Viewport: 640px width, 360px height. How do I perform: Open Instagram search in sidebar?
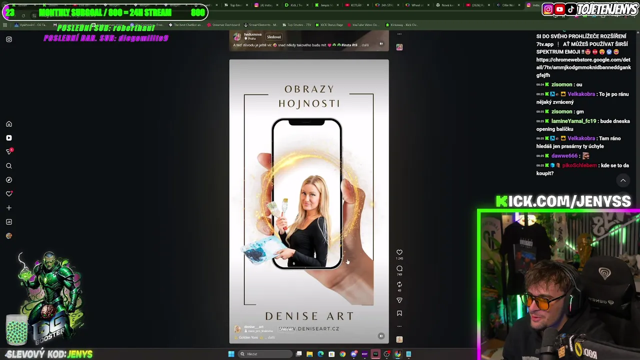point(9,166)
